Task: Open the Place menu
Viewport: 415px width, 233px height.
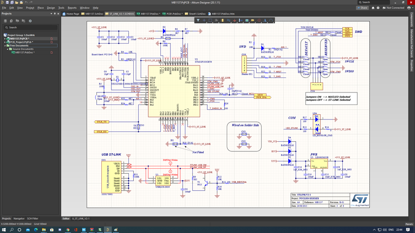Action: 40,8
